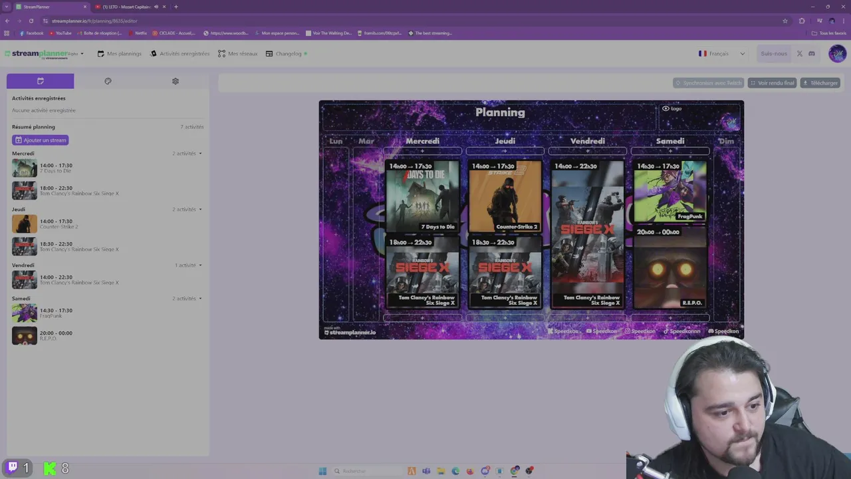Select Jeudi 18:30 - 22:30 Rainbow Six entry
The height and width of the screenshot is (479, 851).
(106, 247)
